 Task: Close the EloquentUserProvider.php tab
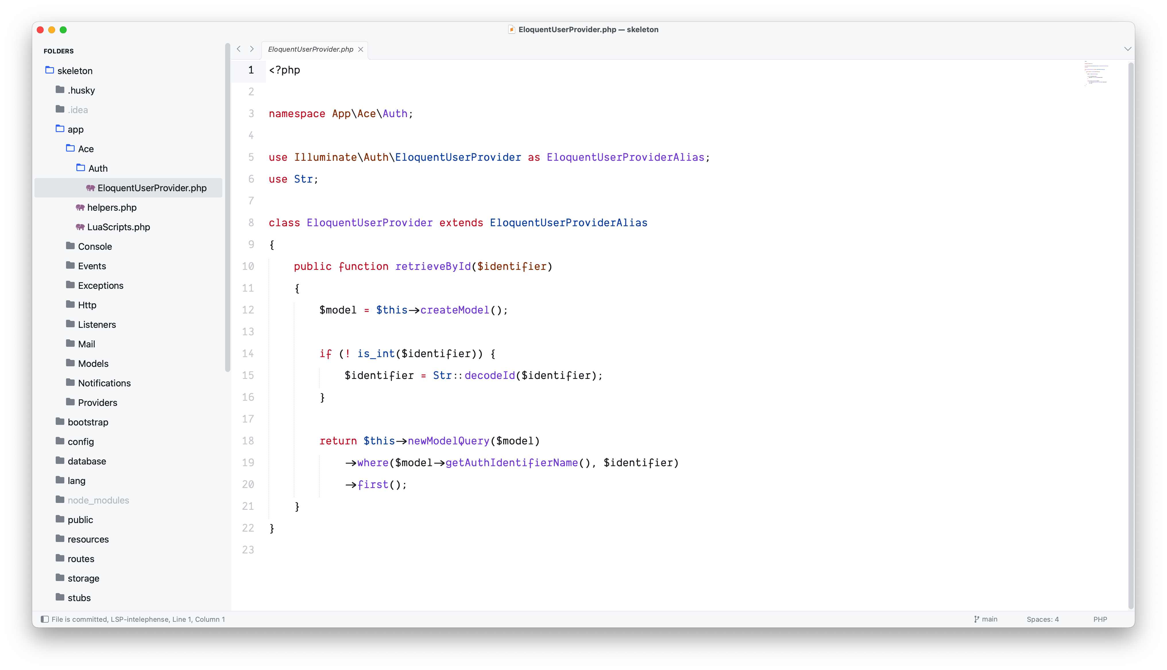click(361, 49)
